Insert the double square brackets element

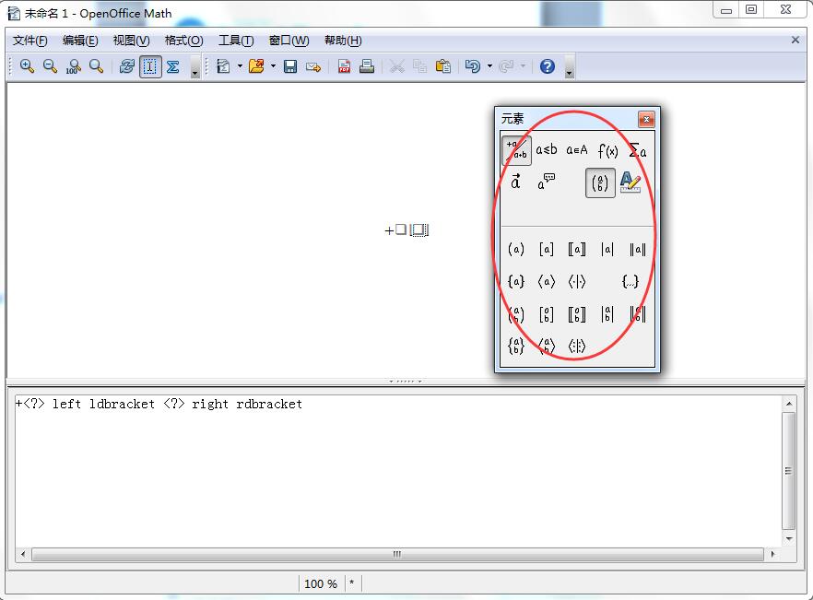[x=577, y=249]
